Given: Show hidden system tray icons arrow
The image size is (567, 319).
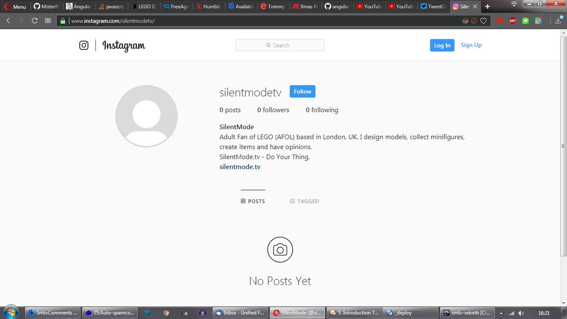Looking at the screenshot, I should coord(501,313).
